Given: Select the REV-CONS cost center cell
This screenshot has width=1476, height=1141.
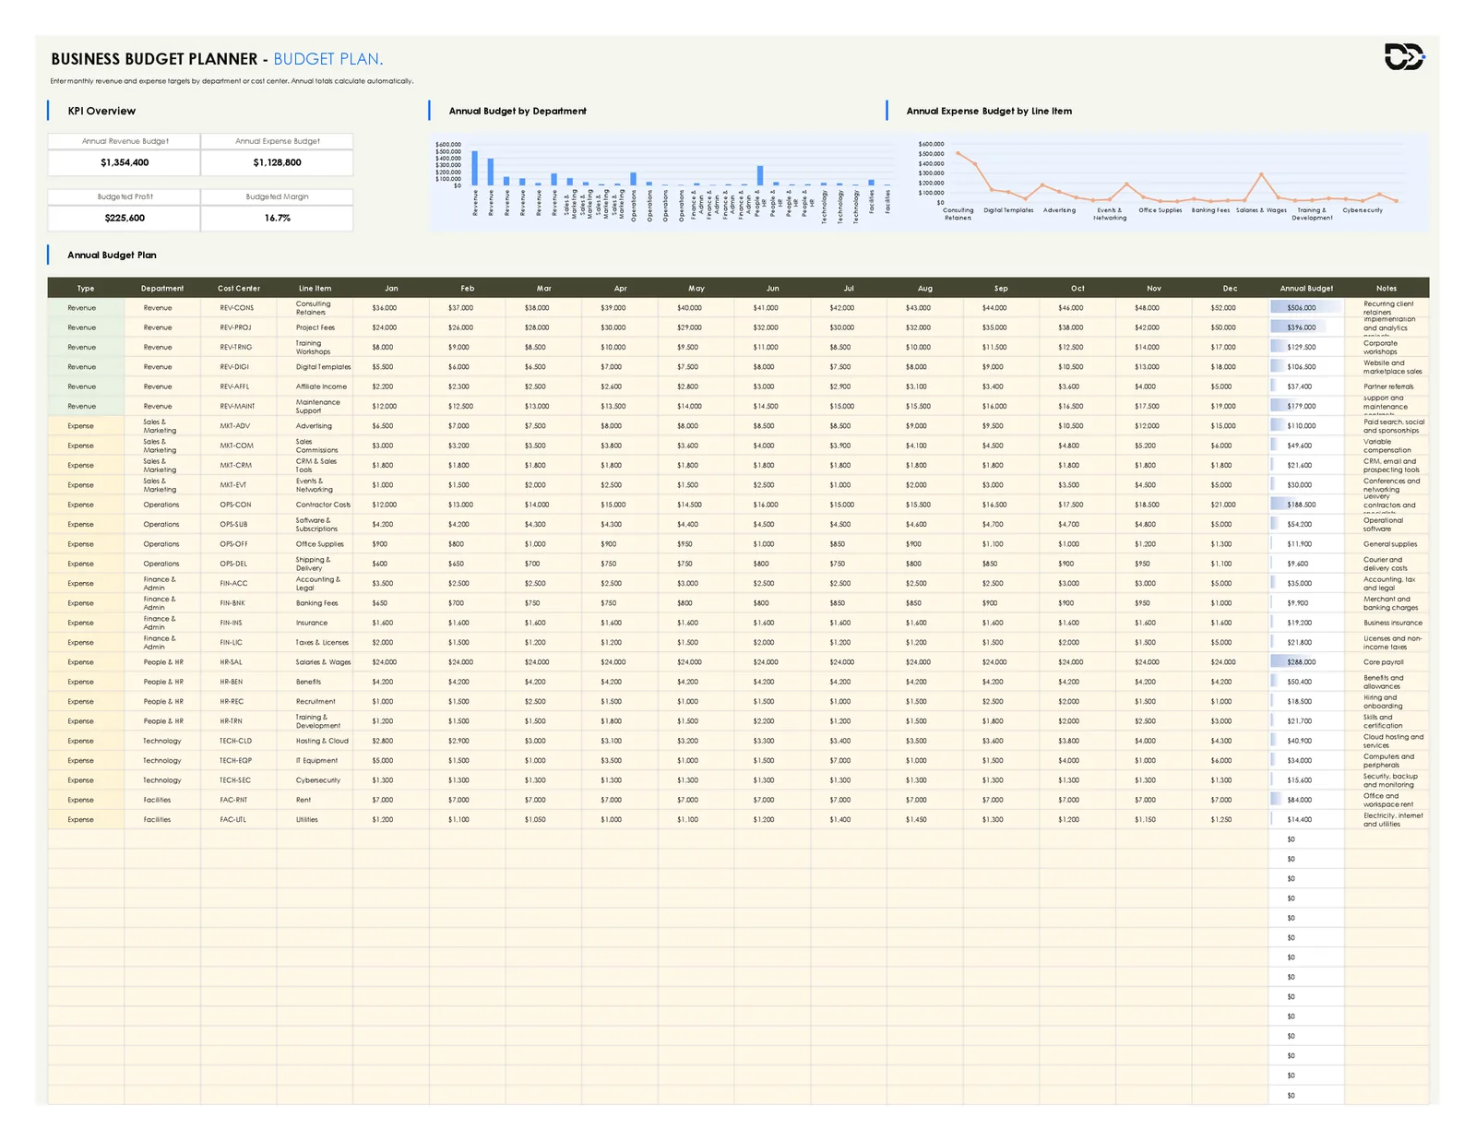Looking at the screenshot, I should click(x=239, y=308).
